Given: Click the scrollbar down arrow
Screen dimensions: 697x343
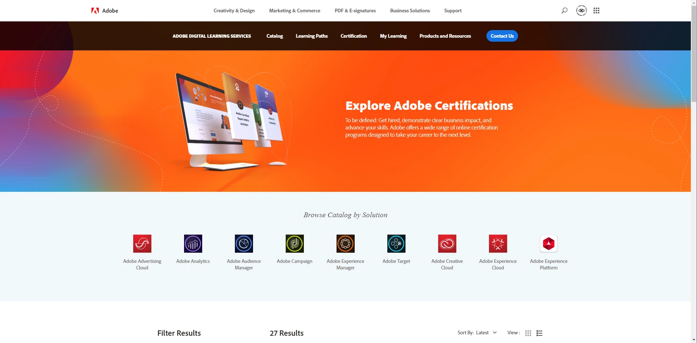Looking at the screenshot, I should click(694, 340).
